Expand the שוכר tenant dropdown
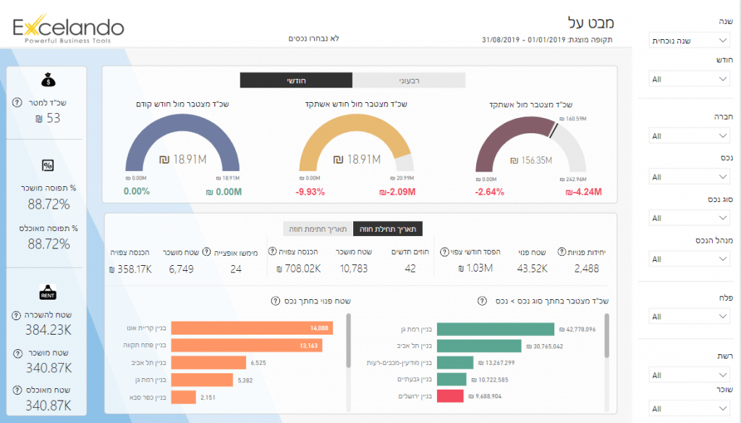This screenshot has width=741, height=423. click(688, 409)
